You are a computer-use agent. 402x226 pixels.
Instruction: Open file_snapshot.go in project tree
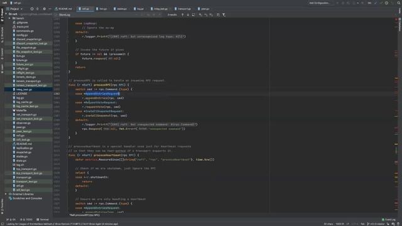(x=24, y=48)
